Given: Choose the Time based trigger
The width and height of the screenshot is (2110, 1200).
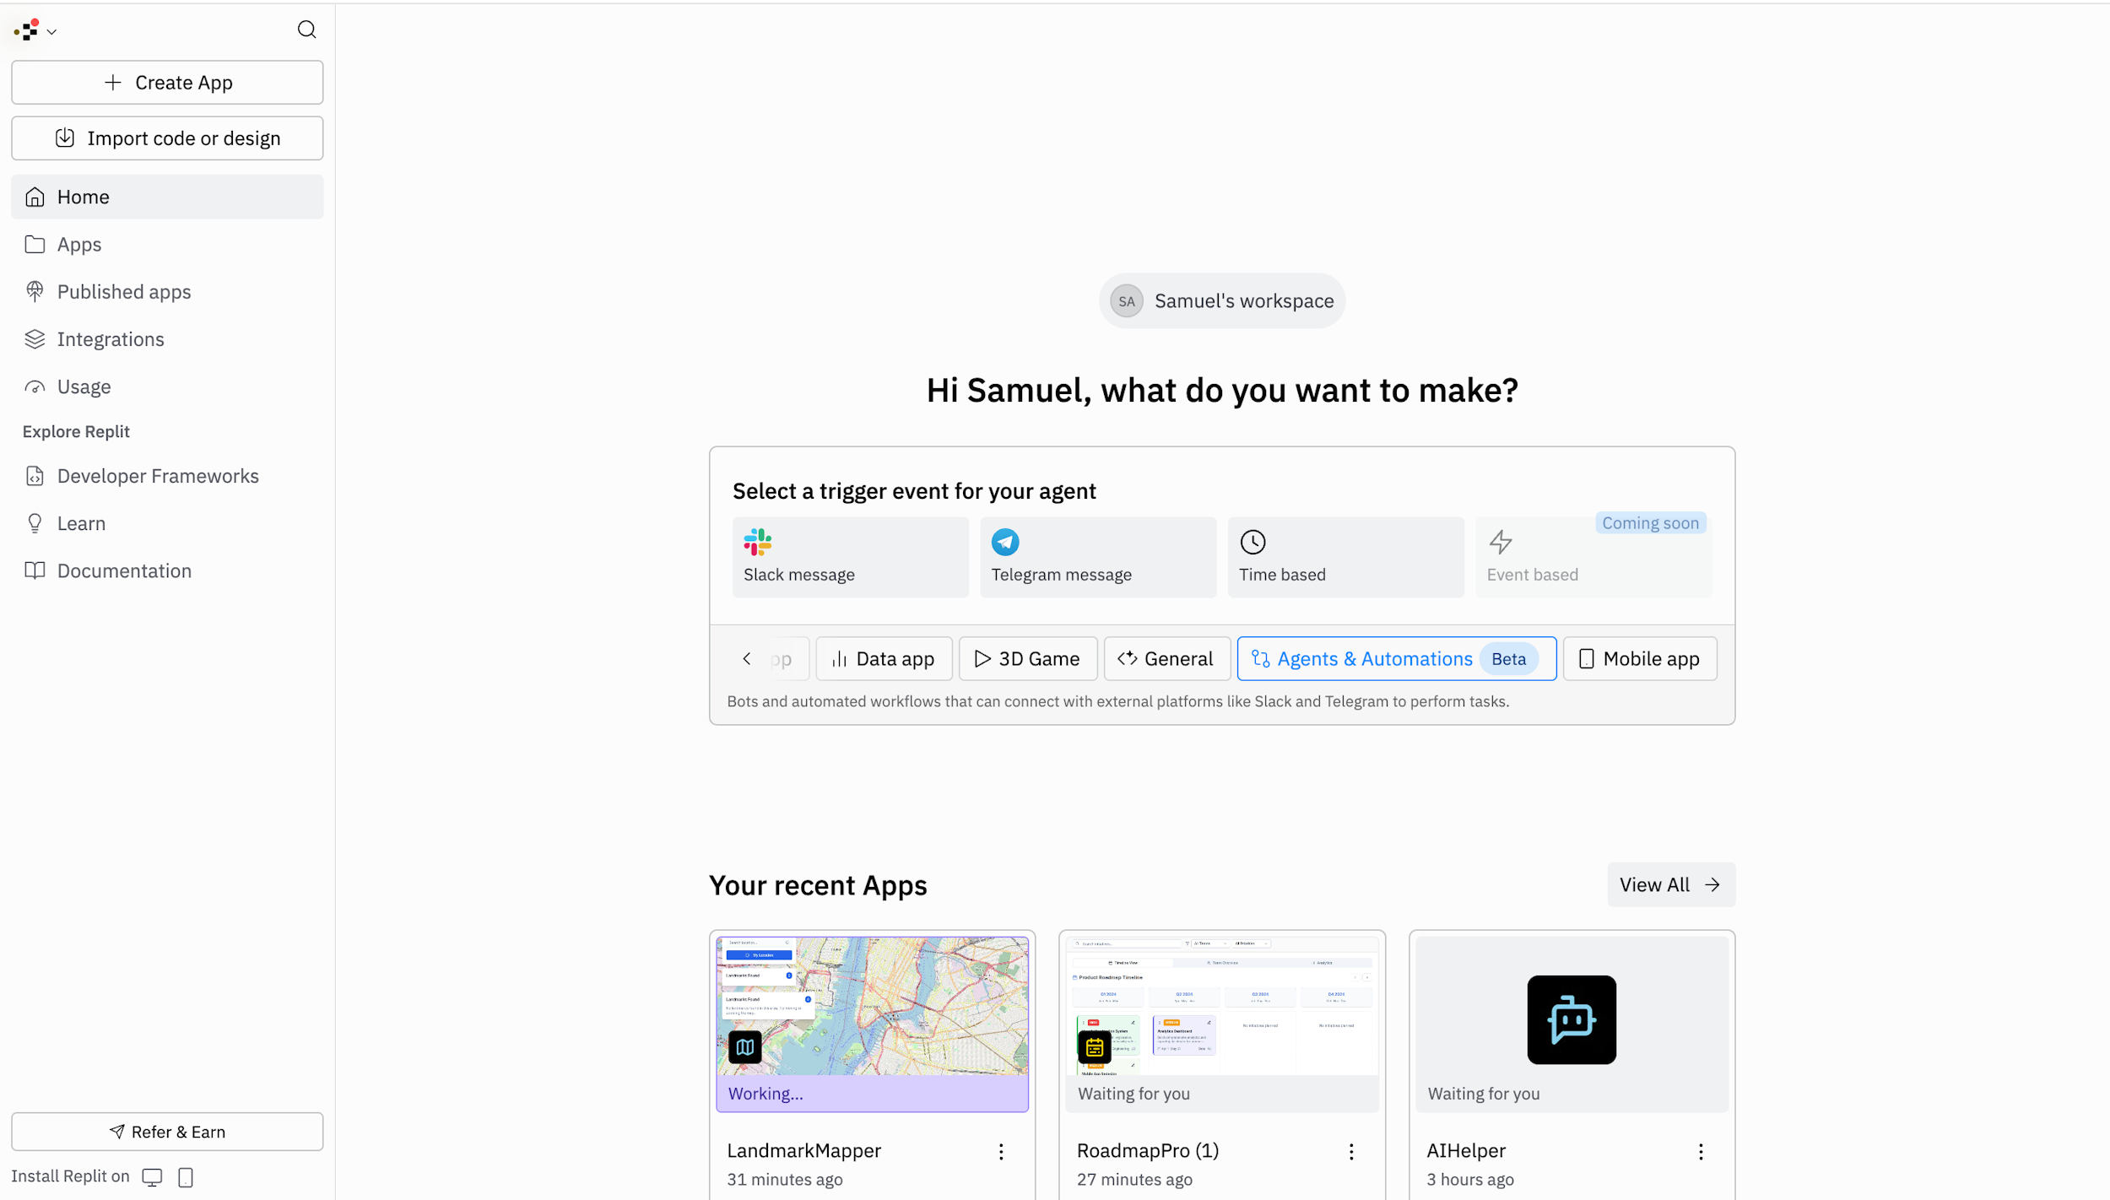Looking at the screenshot, I should [x=1344, y=556].
